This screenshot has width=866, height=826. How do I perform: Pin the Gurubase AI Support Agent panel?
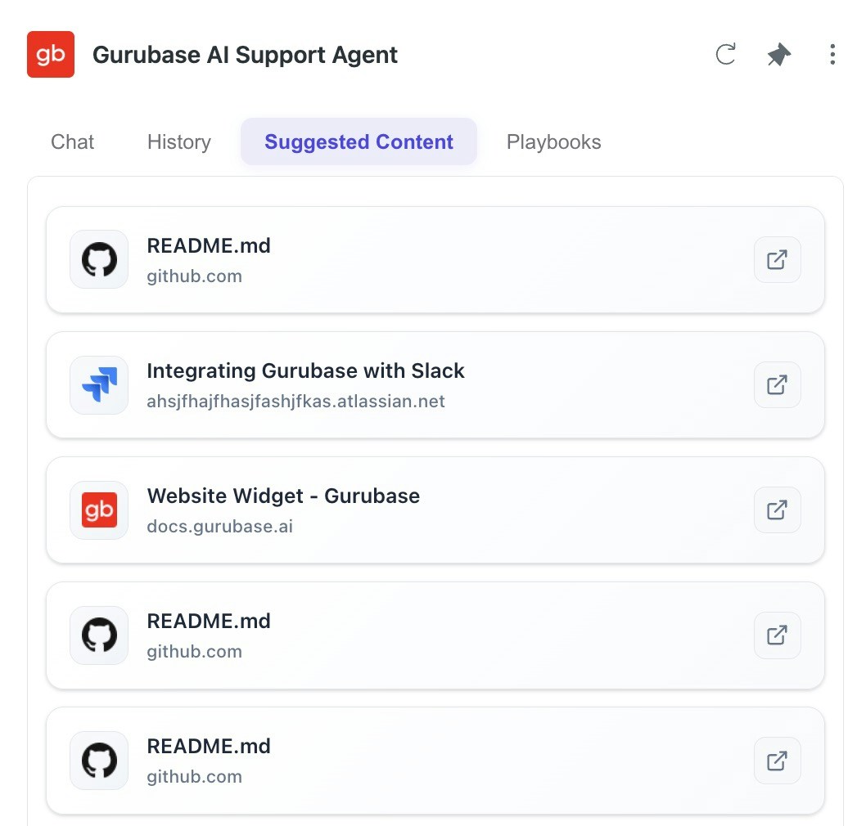778,54
